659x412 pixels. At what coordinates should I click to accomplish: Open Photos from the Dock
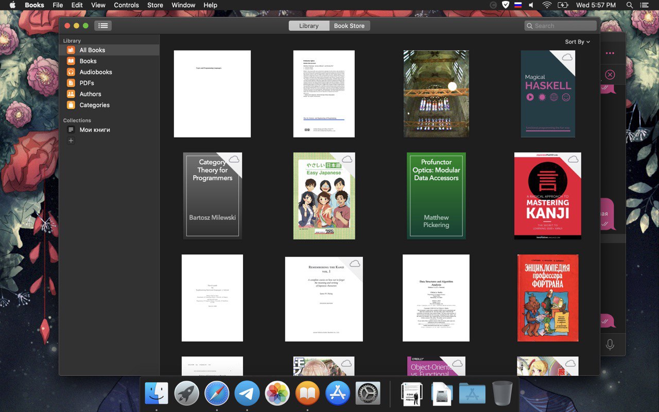click(278, 393)
